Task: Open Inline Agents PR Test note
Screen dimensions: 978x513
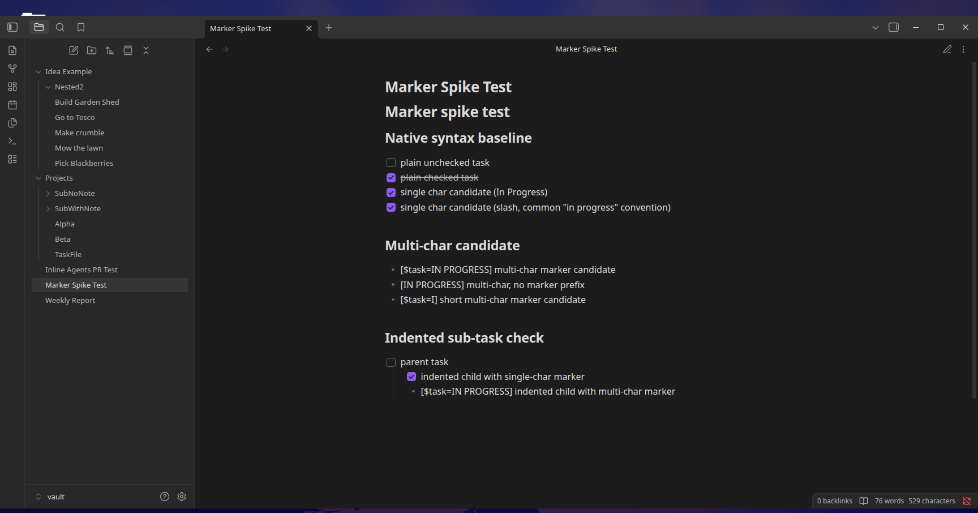Action: [x=81, y=270]
